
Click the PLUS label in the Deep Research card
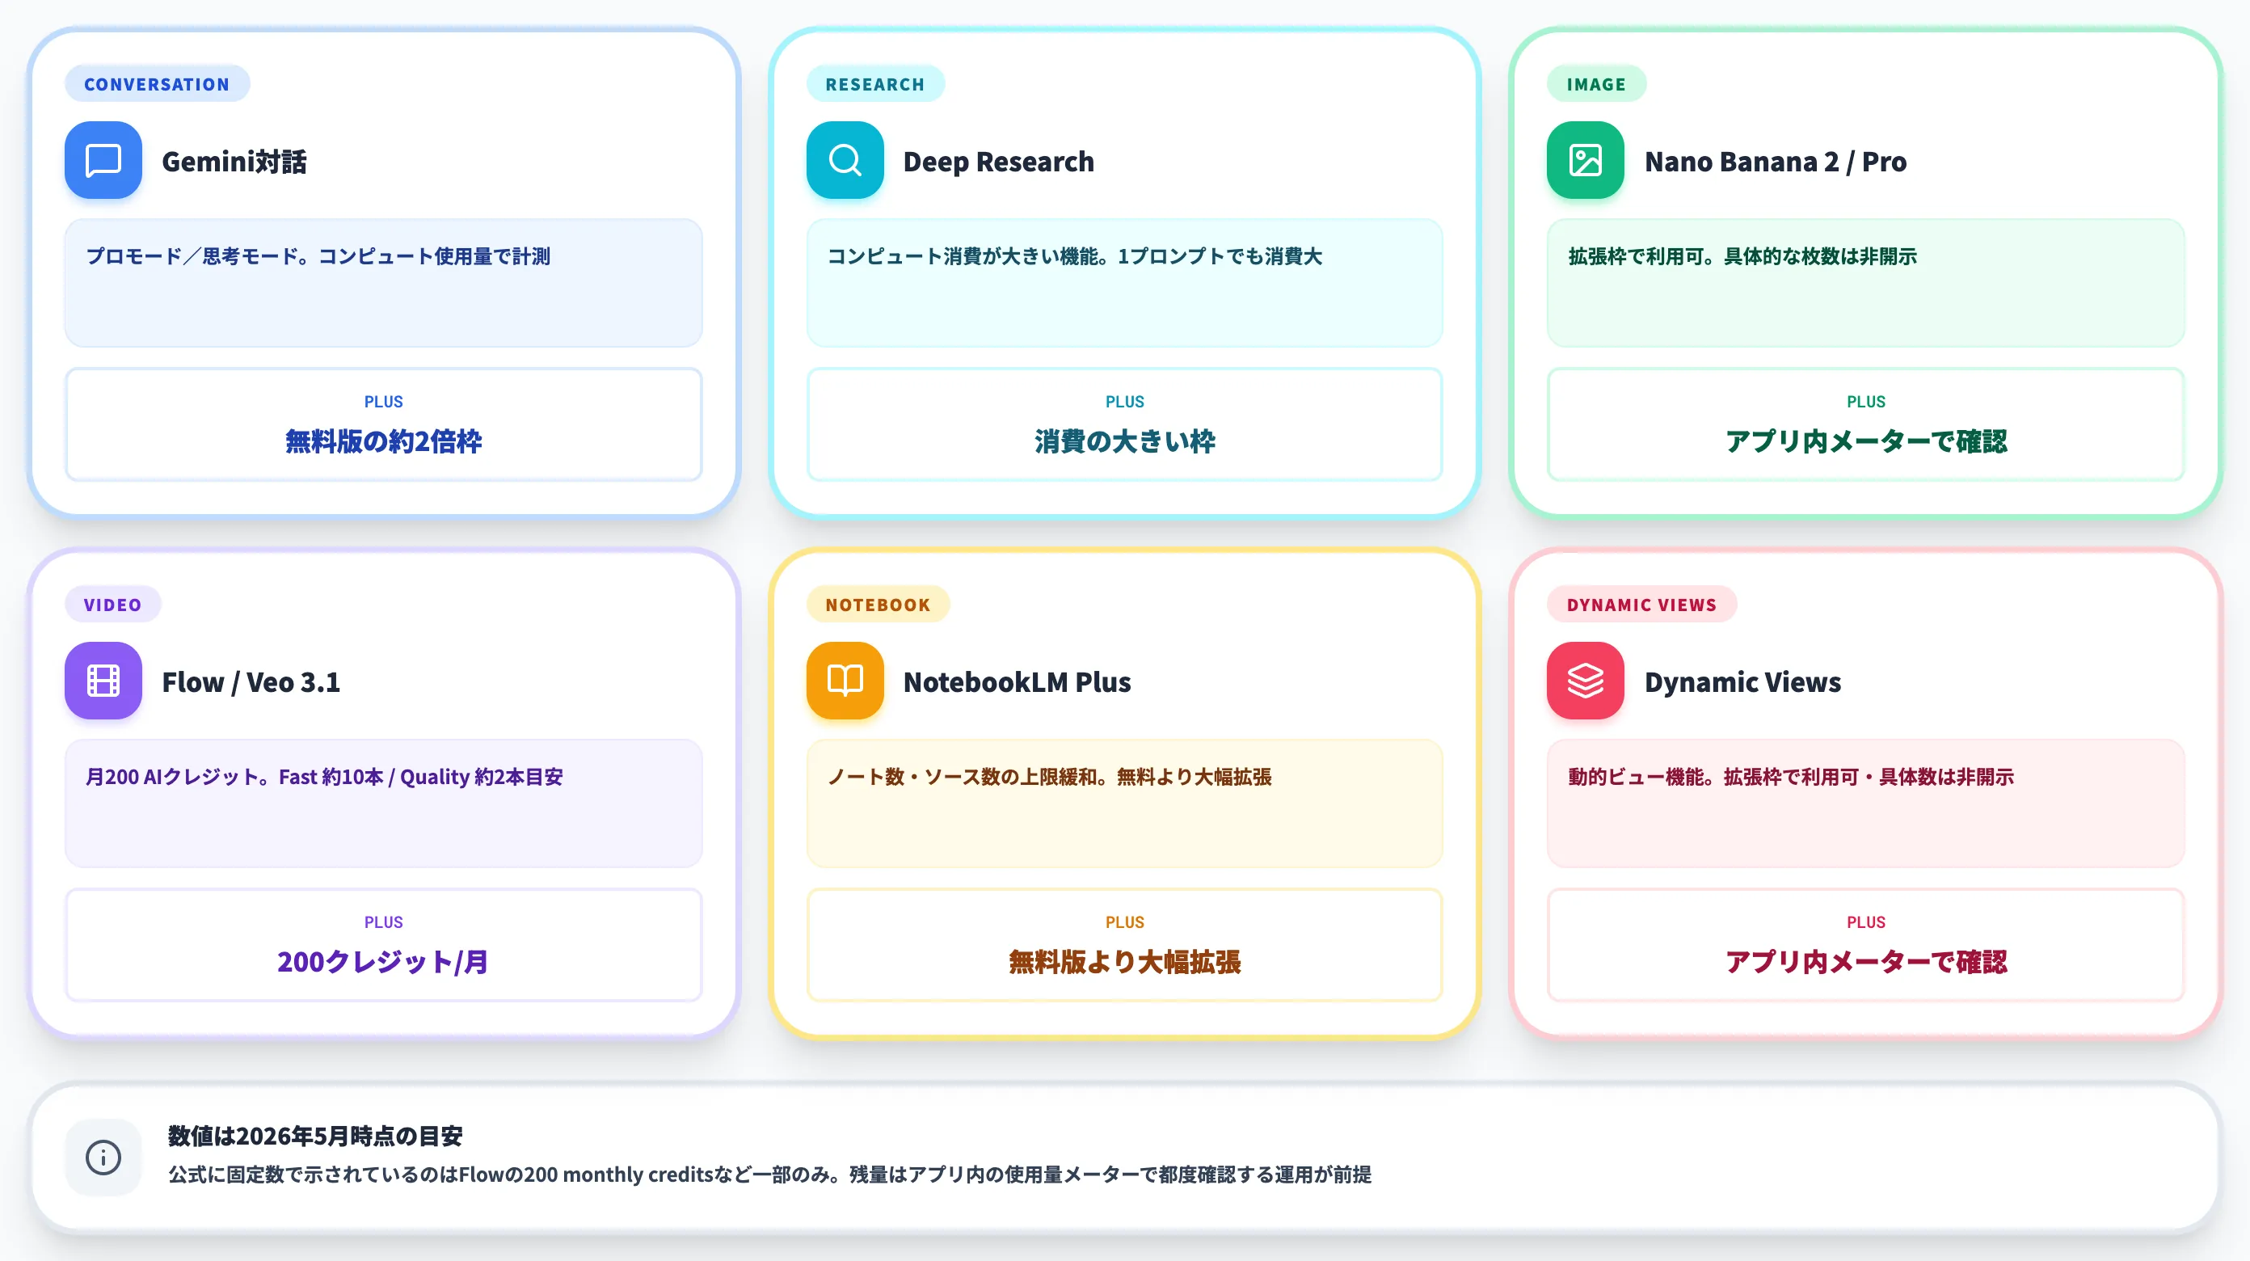[1125, 402]
